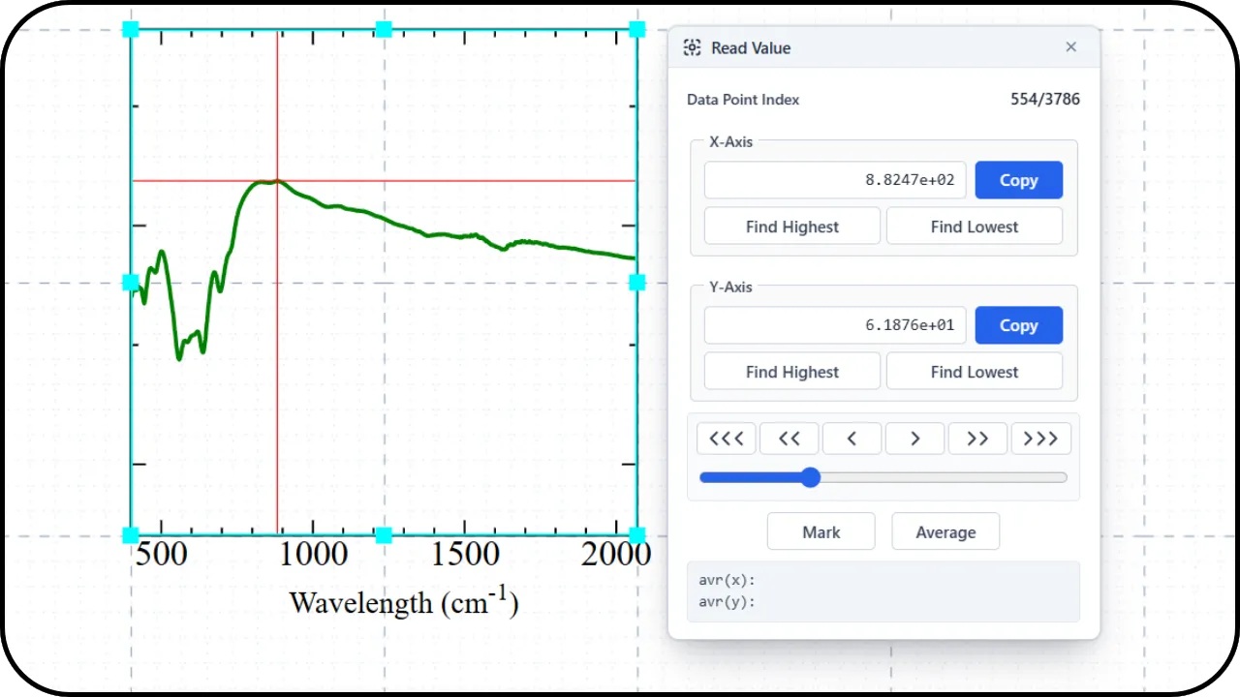Viewport: 1240px width, 697px height.
Task: Click the Average button
Action: 945,531
